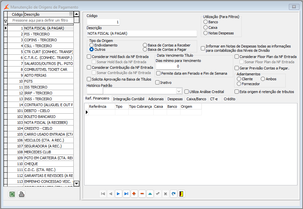Exit the window using the door icon

181,194
